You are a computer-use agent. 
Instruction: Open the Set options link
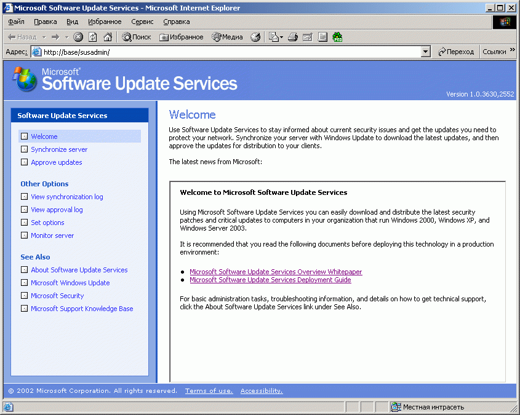point(47,223)
